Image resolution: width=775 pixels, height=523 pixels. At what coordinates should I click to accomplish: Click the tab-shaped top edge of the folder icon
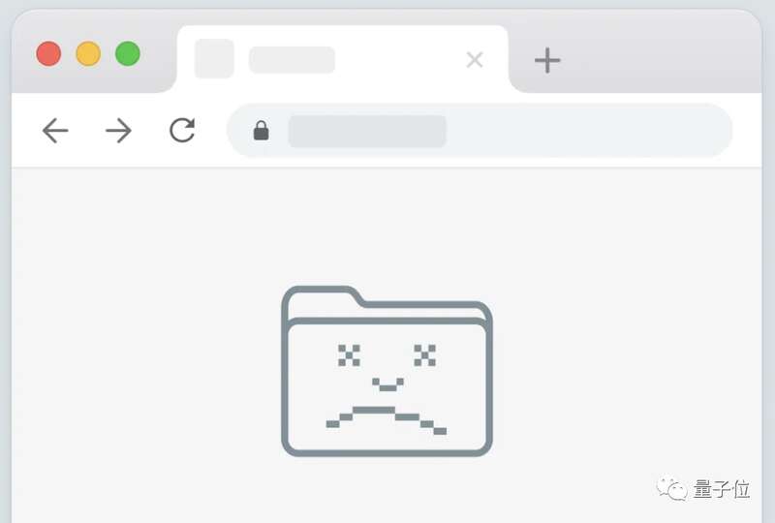click(x=324, y=295)
